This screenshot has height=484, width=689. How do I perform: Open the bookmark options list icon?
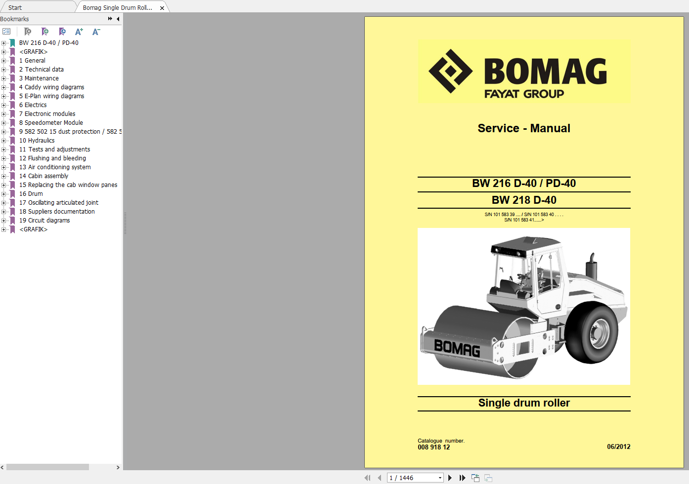click(x=6, y=32)
